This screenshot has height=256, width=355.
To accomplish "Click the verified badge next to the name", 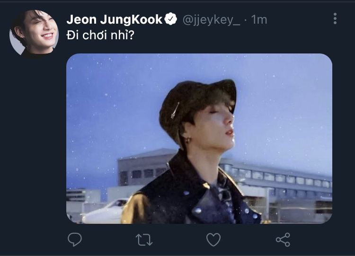I will 171,19.
